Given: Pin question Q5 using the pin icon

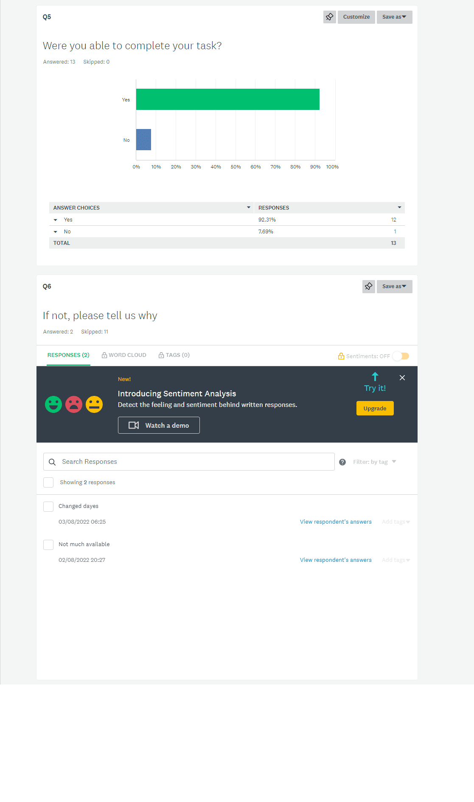Looking at the screenshot, I should click(330, 17).
